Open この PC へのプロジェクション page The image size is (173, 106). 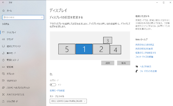(18, 87)
